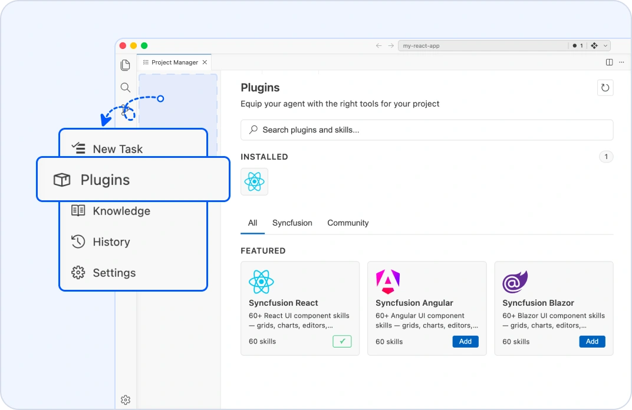Click the FEATURED section heading
Viewport: 632px width, 410px height.
click(263, 250)
